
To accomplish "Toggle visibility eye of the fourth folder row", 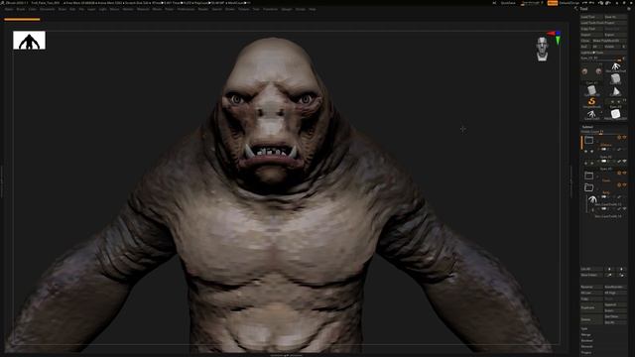I will click(624, 185).
